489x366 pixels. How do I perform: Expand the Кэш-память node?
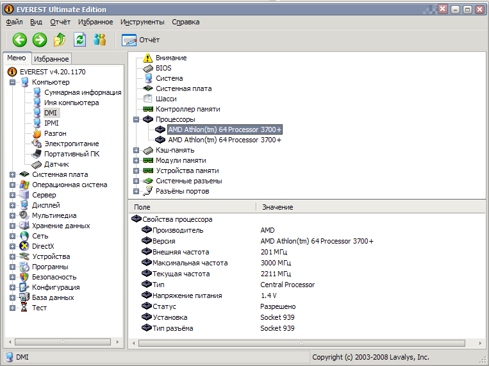click(136, 151)
